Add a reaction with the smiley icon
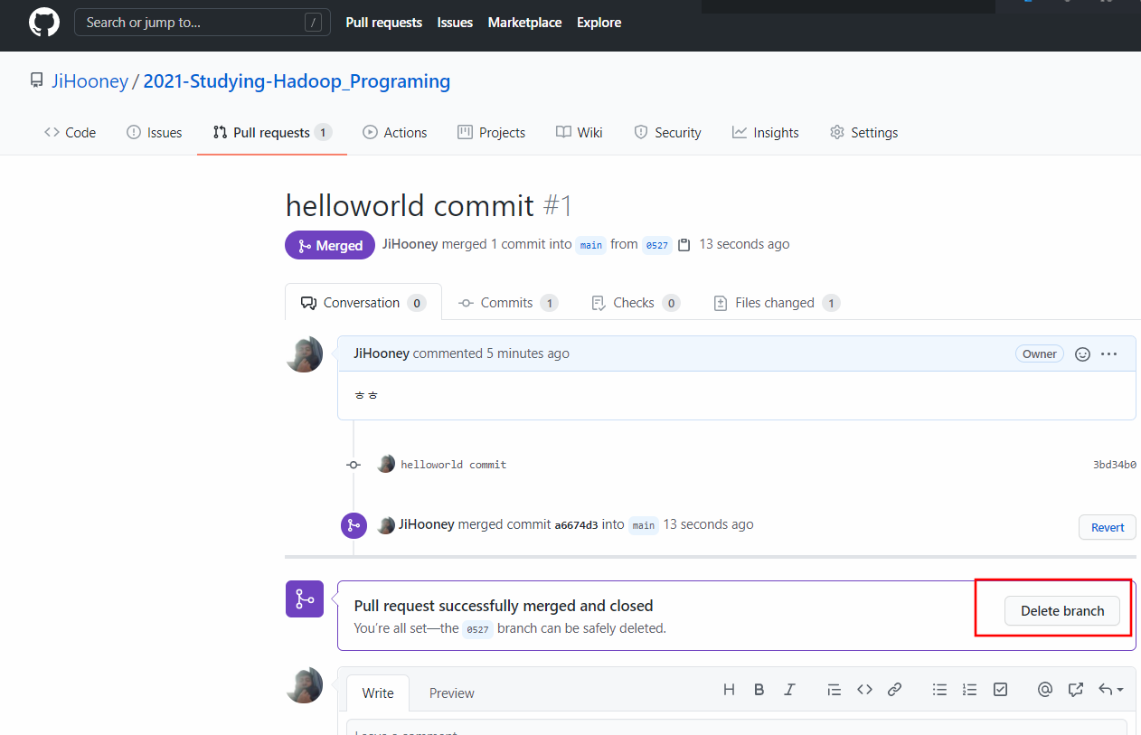 (x=1082, y=354)
